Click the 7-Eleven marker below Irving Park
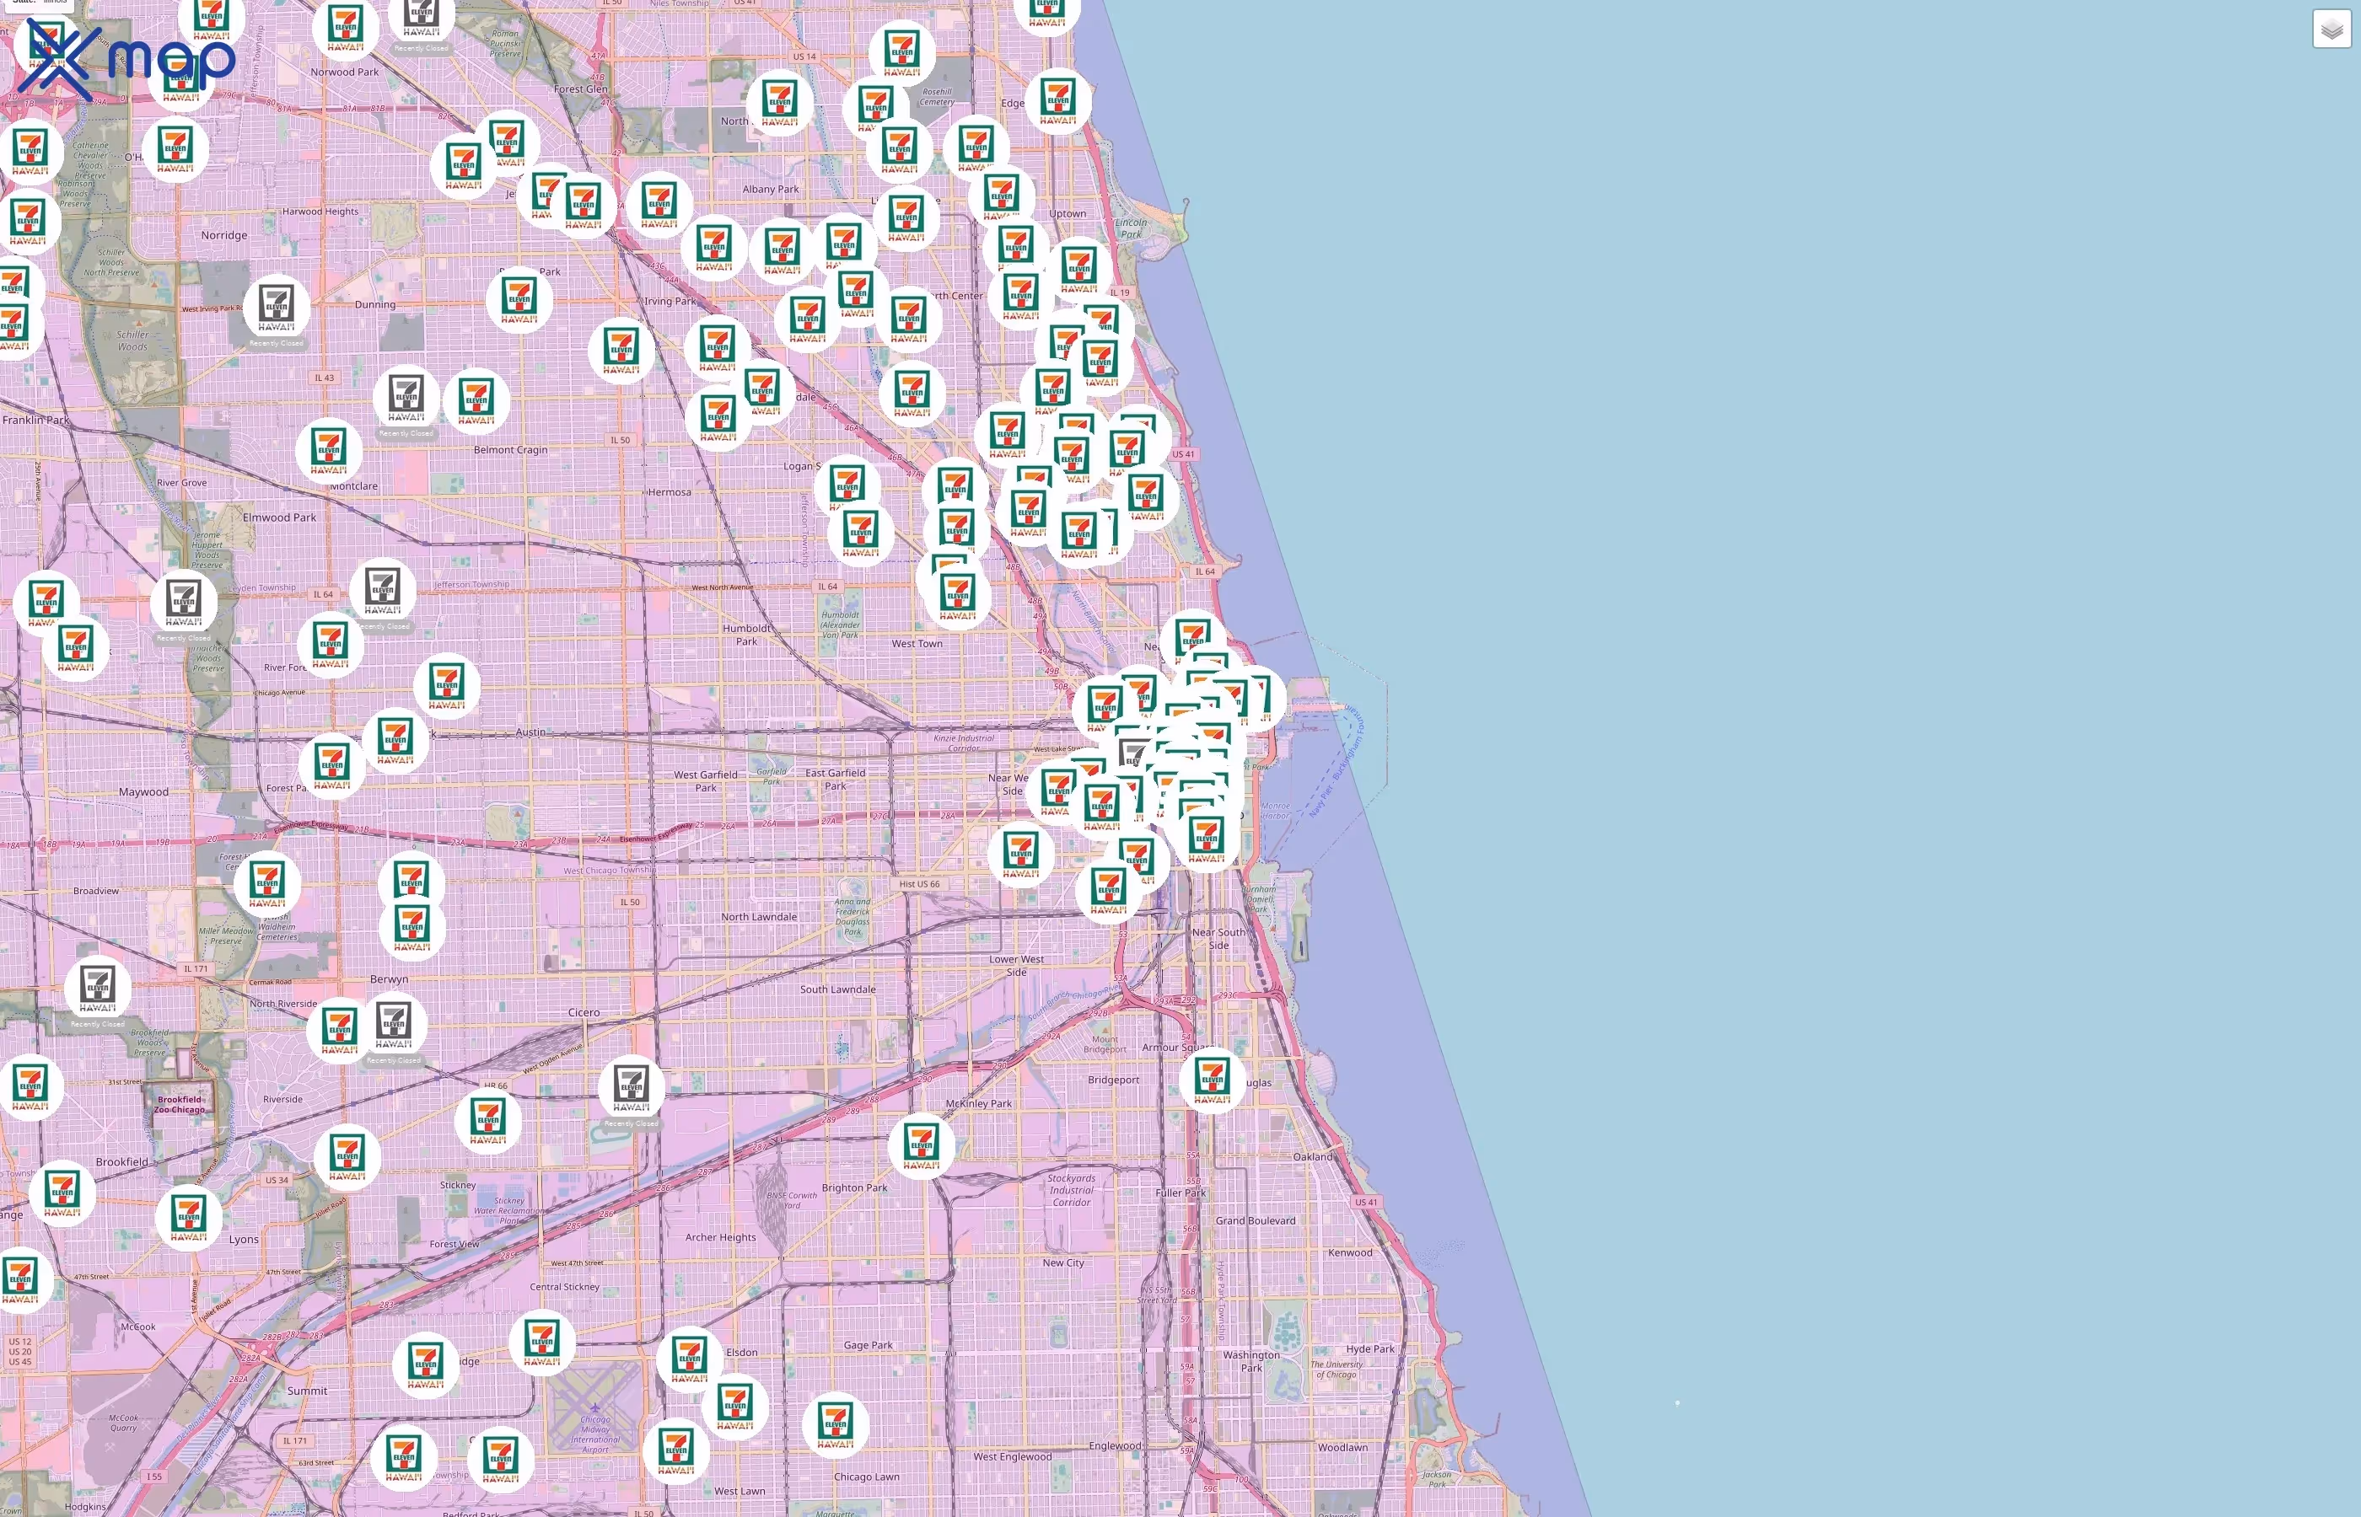 (x=718, y=346)
